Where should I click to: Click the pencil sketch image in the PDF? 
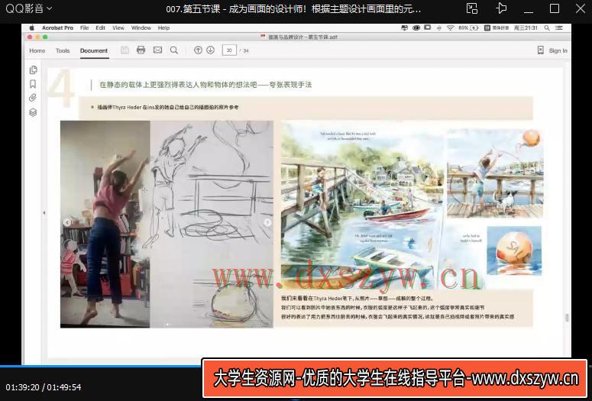tap(212, 224)
